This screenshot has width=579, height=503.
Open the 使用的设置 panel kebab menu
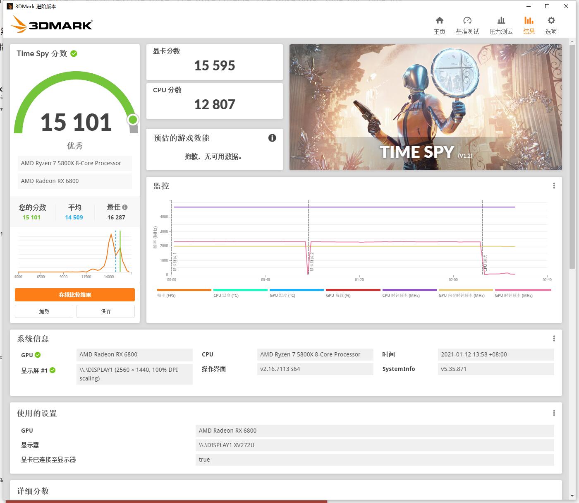point(554,412)
